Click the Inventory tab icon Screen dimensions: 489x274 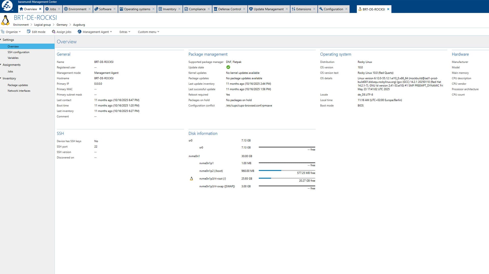point(160,9)
